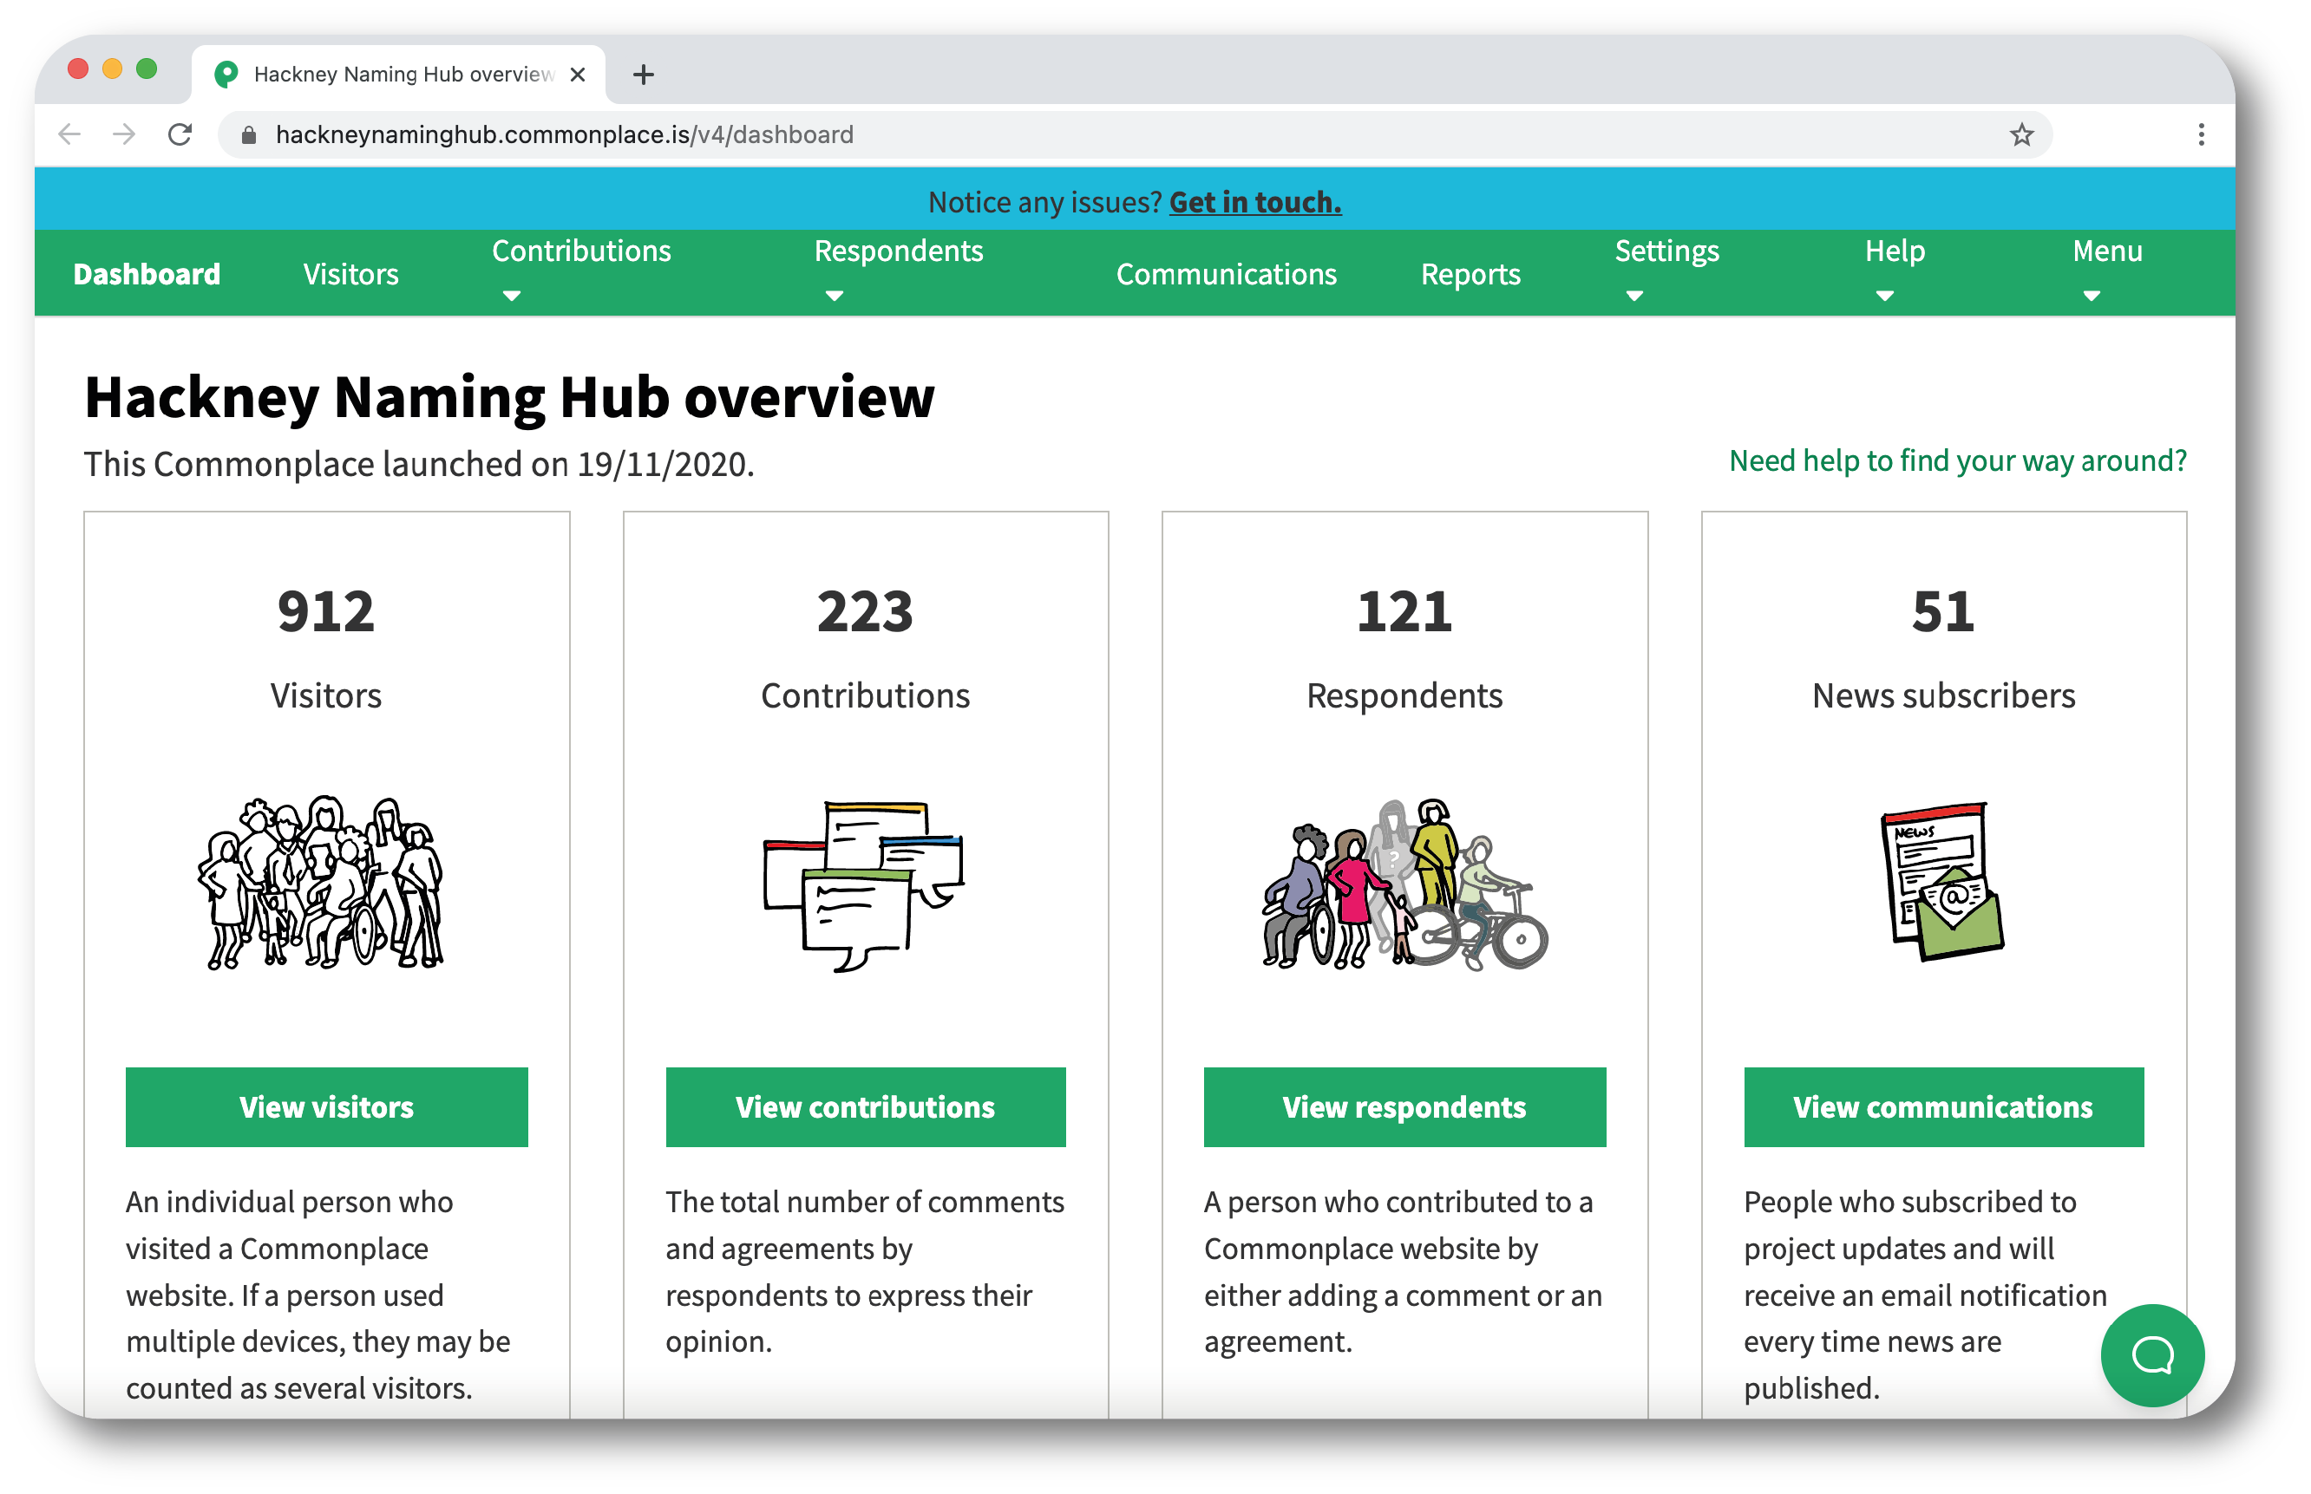The width and height of the screenshot is (2311, 1494).
Task: Expand the Respondents nav dropdown arrow
Action: click(x=834, y=296)
